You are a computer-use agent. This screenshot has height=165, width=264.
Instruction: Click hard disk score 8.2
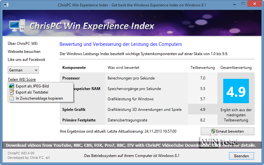(x=203, y=120)
